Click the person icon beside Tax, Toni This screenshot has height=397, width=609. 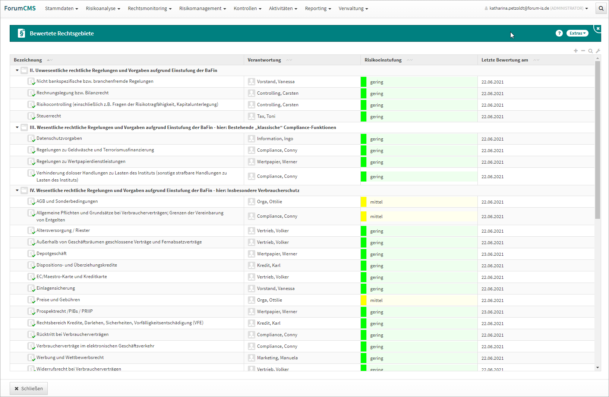[252, 116]
